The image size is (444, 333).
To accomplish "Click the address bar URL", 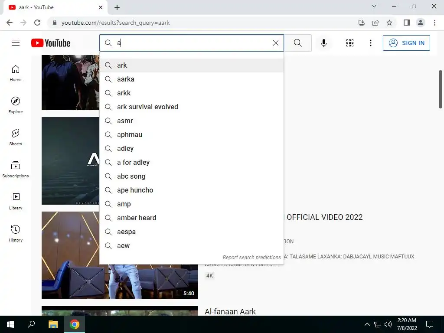I will click(x=115, y=23).
